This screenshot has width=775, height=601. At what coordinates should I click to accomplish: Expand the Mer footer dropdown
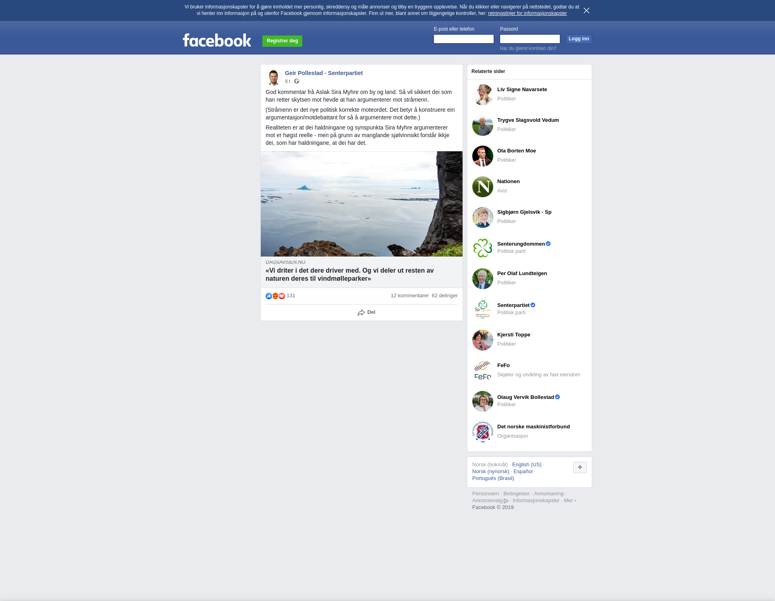point(570,501)
